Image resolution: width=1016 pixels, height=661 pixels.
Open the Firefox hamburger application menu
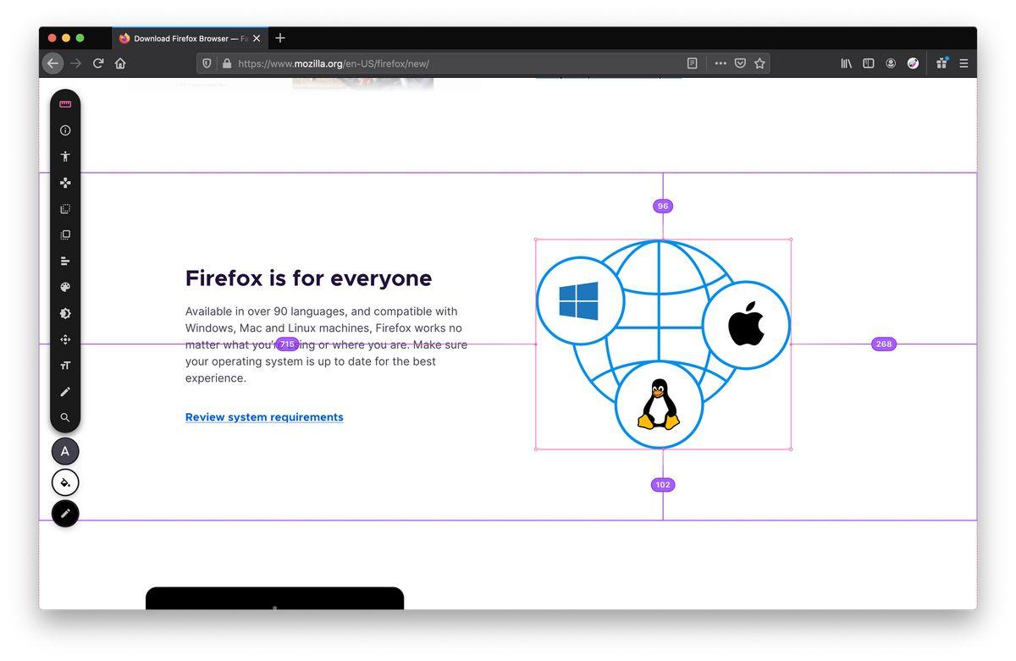pos(964,63)
